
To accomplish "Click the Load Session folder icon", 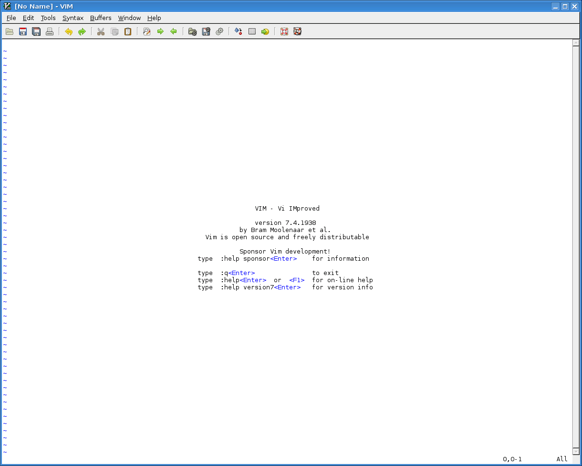I will point(193,32).
